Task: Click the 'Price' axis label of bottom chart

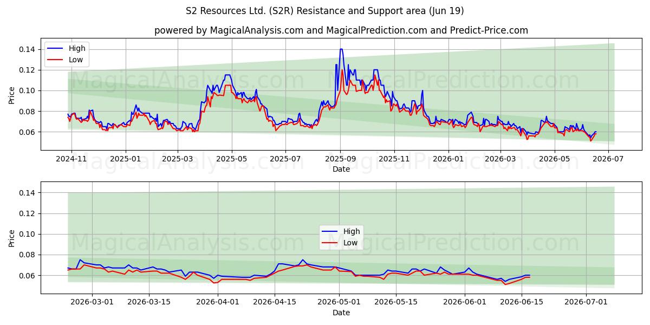Action: pyautogui.click(x=12, y=238)
